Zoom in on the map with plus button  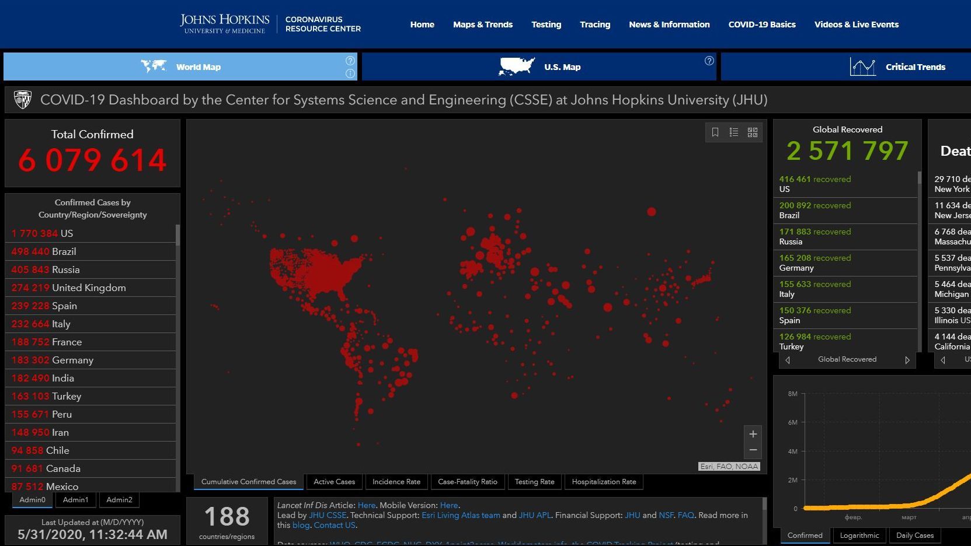click(x=753, y=434)
